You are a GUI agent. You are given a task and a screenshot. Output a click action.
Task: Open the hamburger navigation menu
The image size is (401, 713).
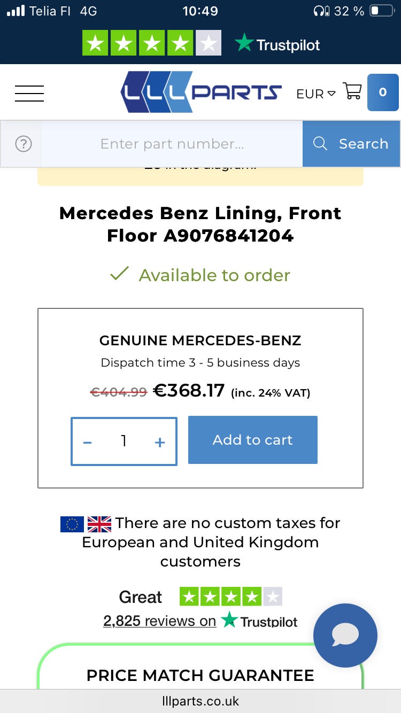coord(29,93)
